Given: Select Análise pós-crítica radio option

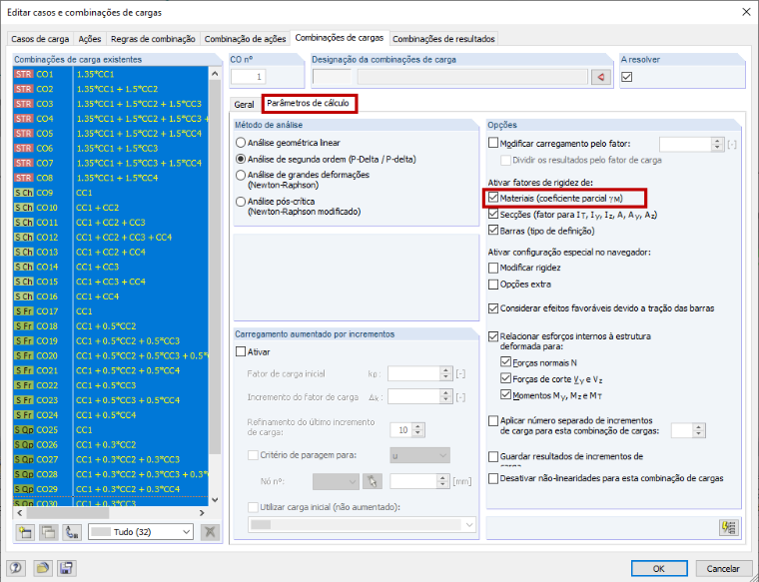Looking at the screenshot, I should (240, 202).
